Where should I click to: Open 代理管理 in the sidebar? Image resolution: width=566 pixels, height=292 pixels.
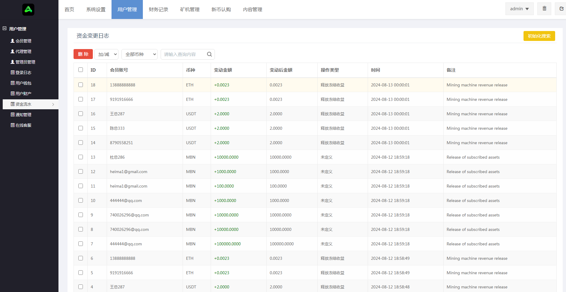click(x=23, y=51)
